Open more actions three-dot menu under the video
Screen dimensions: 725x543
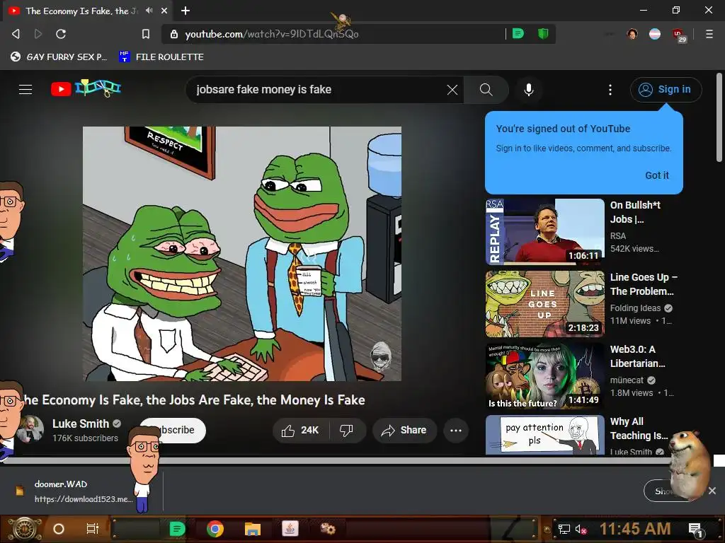456,431
